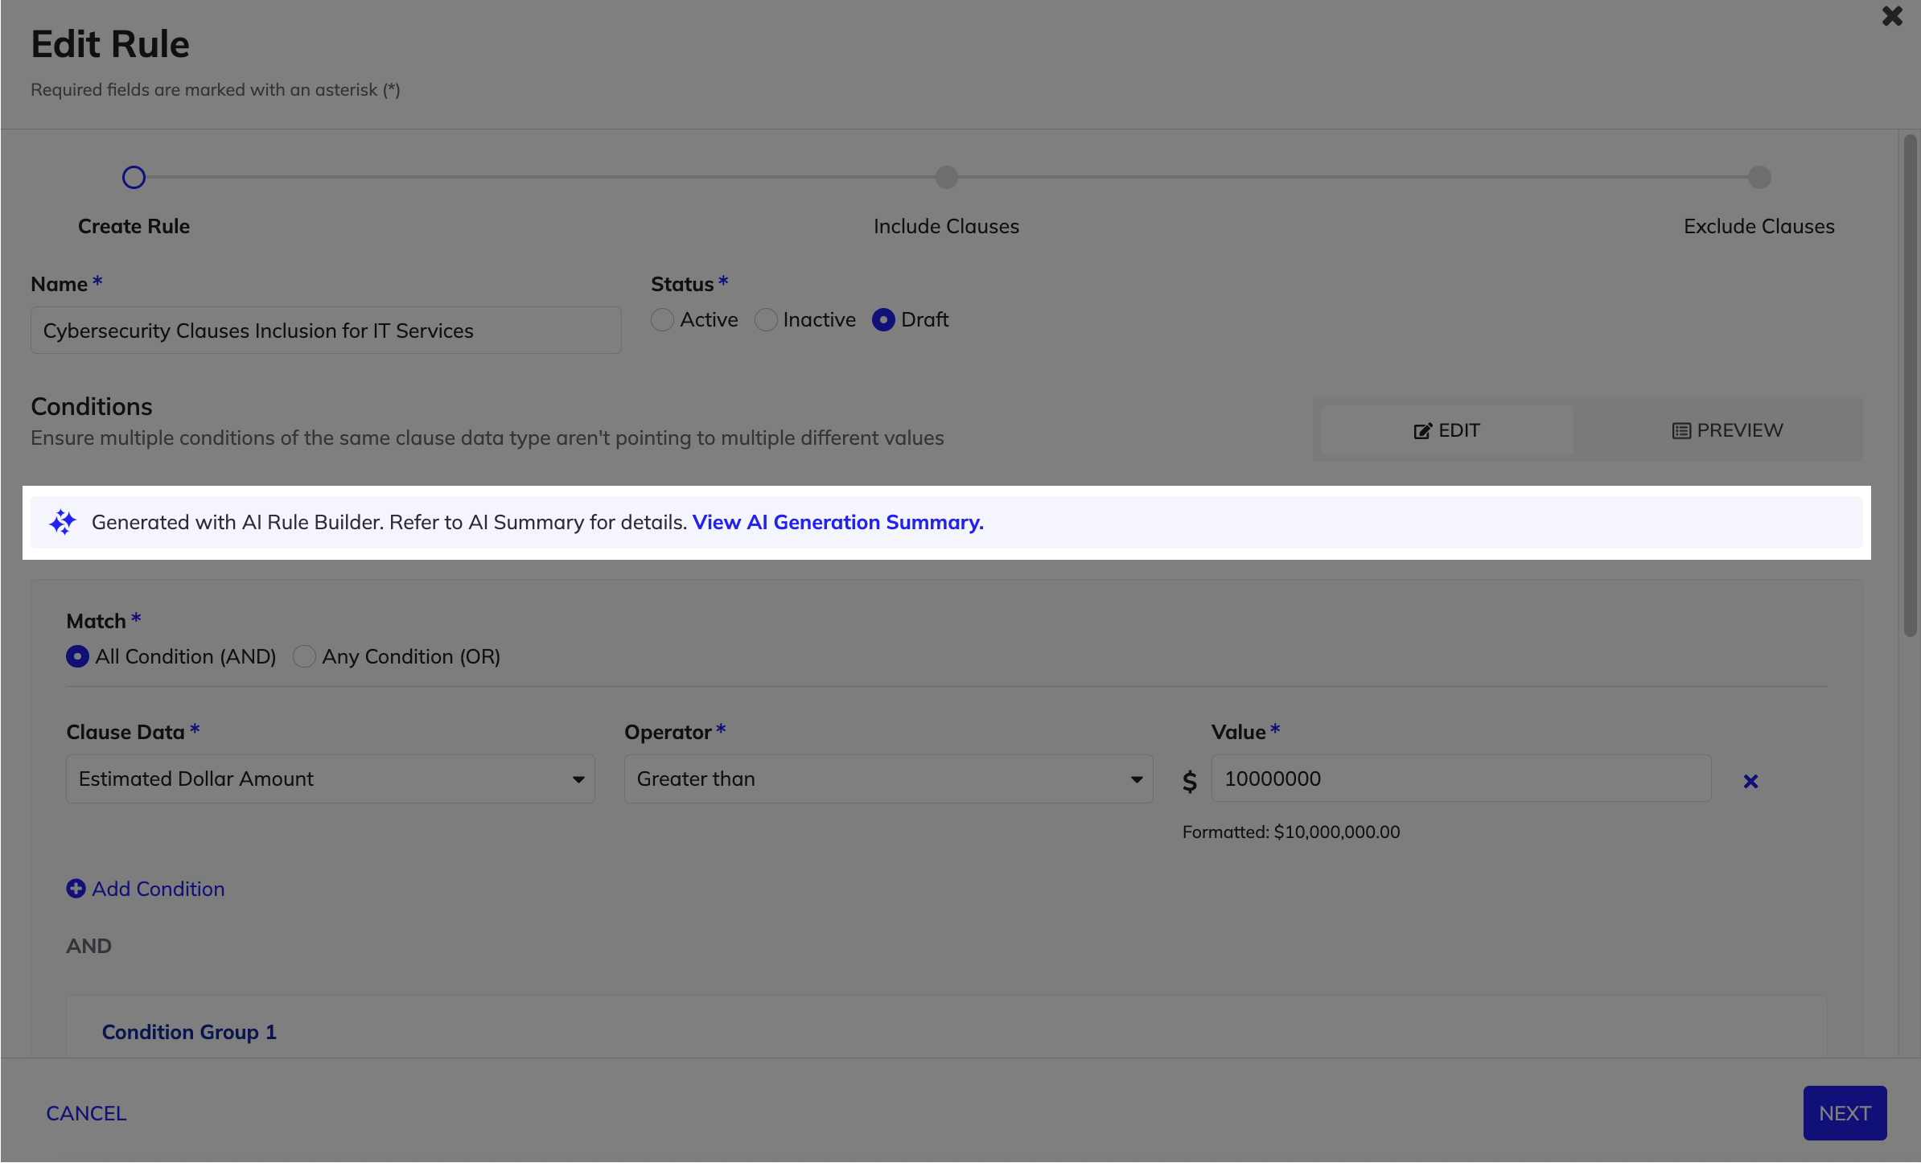Jump to the Exclude Clauses step
The height and width of the screenshot is (1163, 1921).
click(1759, 177)
